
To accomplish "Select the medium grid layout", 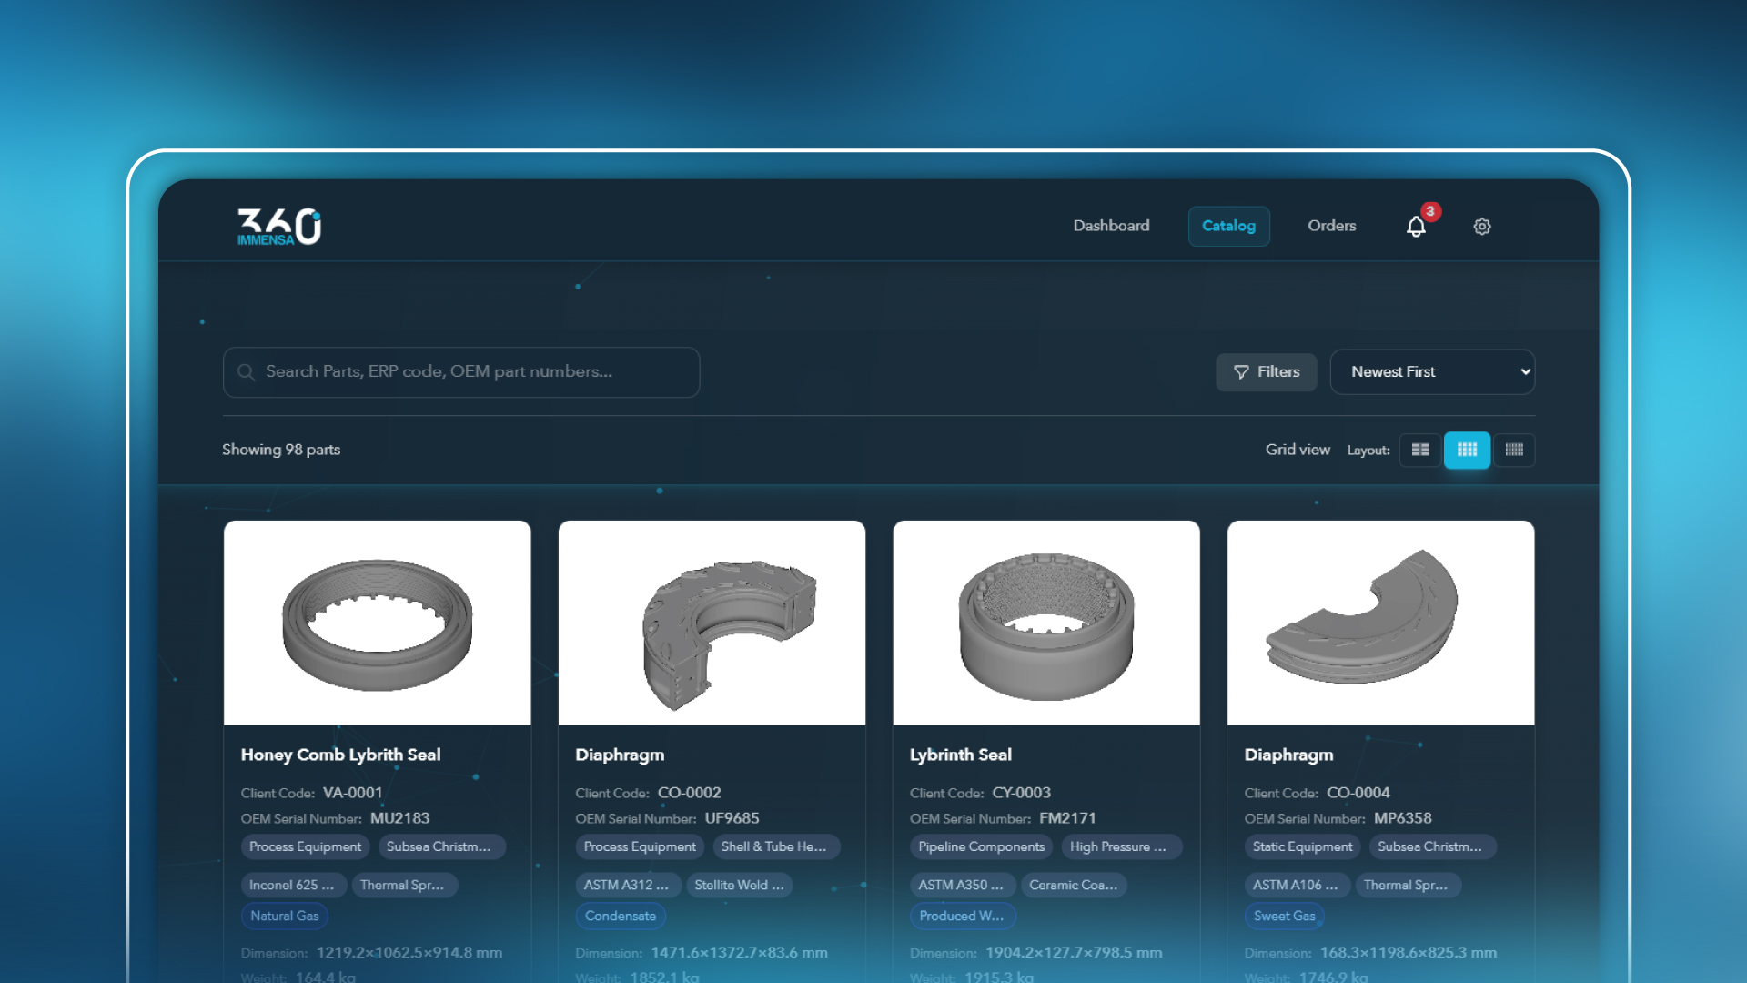I will [x=1467, y=450].
